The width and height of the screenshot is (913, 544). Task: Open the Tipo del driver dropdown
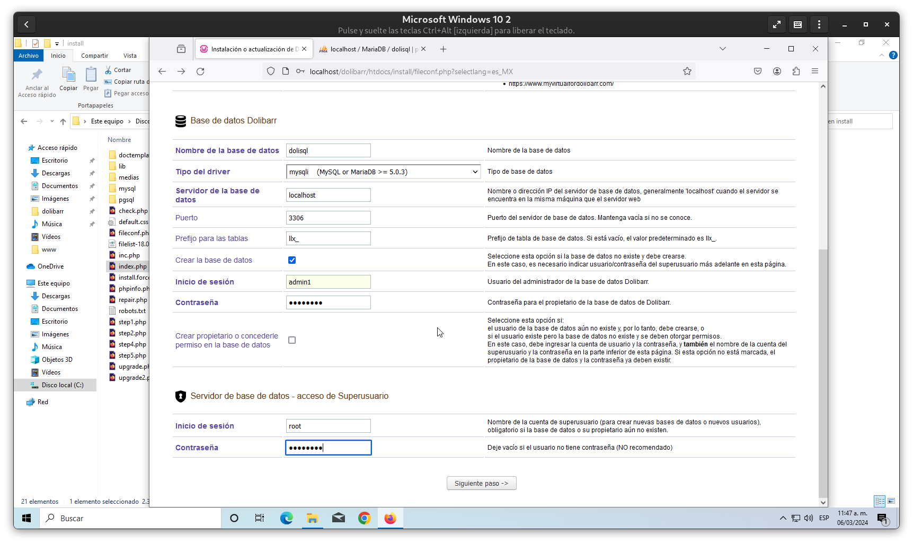(383, 172)
